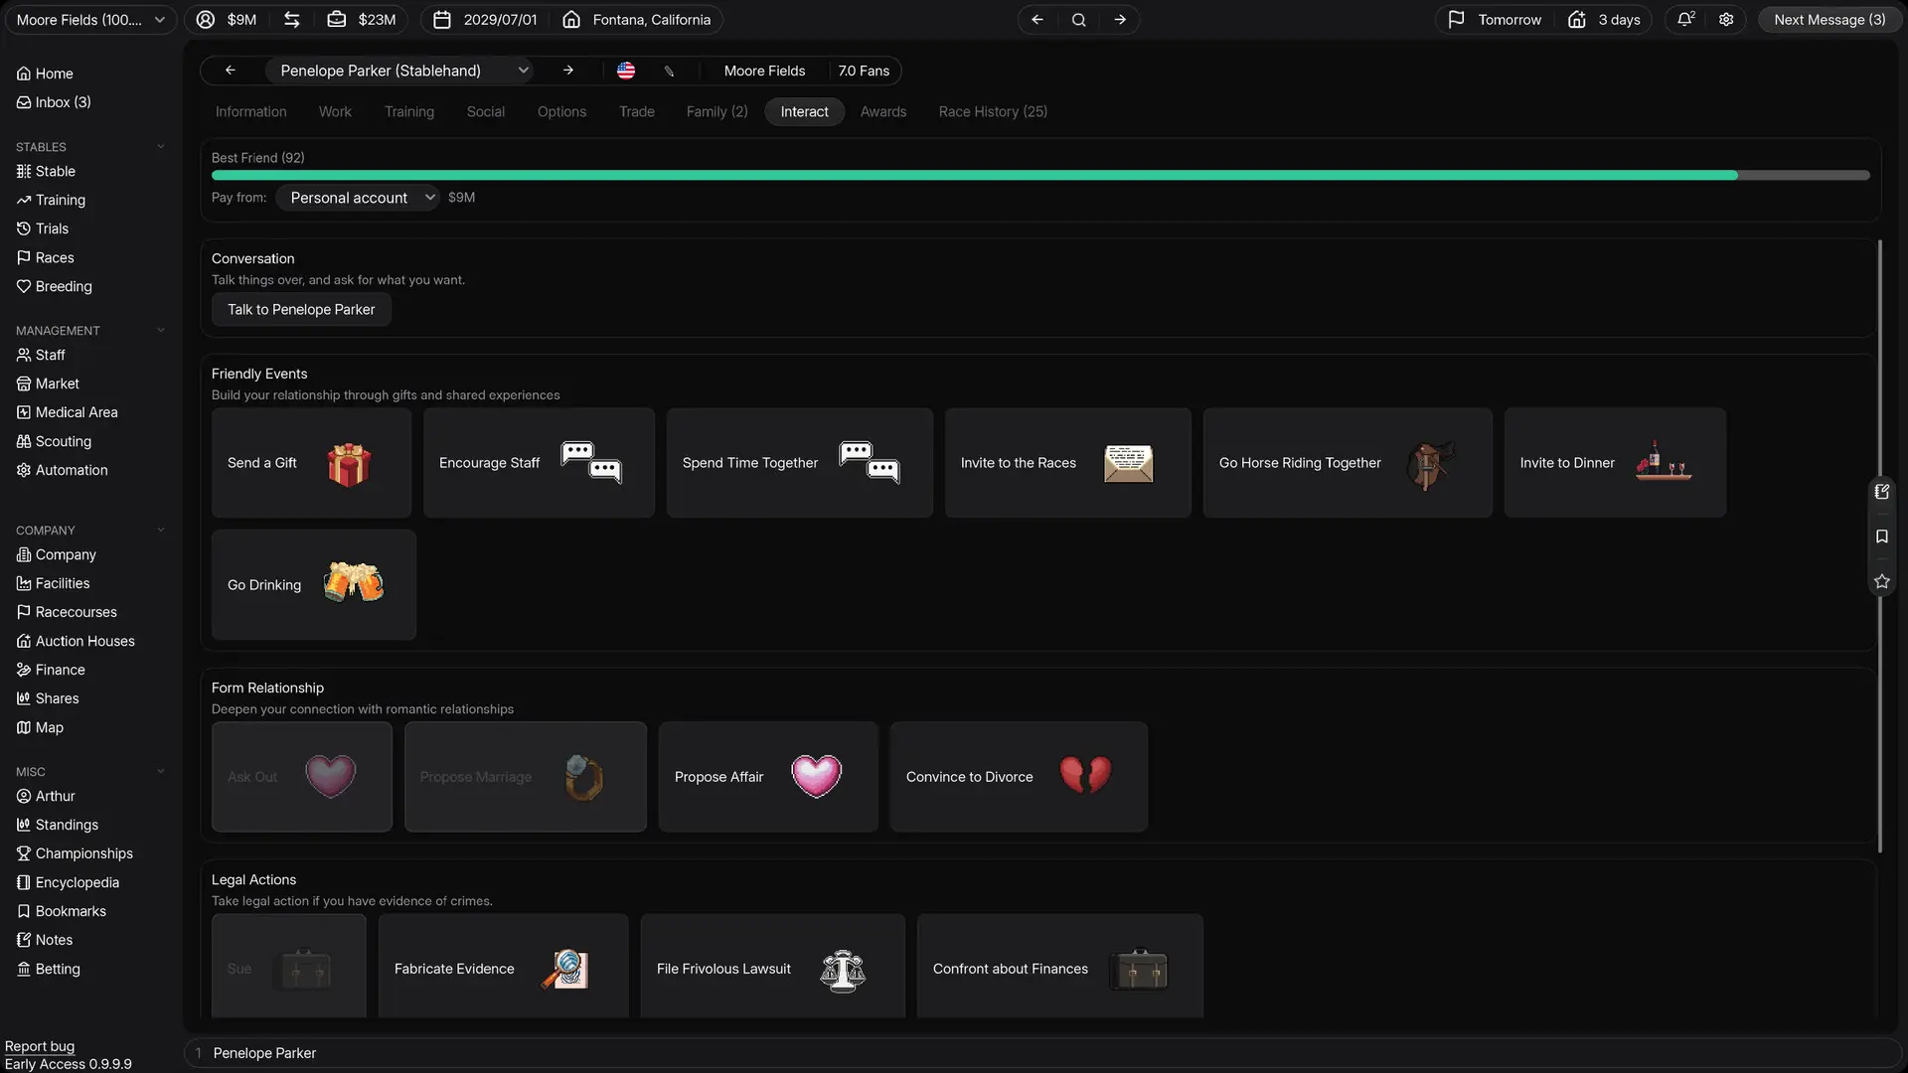Collapse the STABLES sidebar section
Screen dimensions: 1908x1073
coord(161,147)
